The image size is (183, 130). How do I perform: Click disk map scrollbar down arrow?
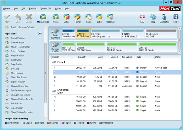pos(180,52)
